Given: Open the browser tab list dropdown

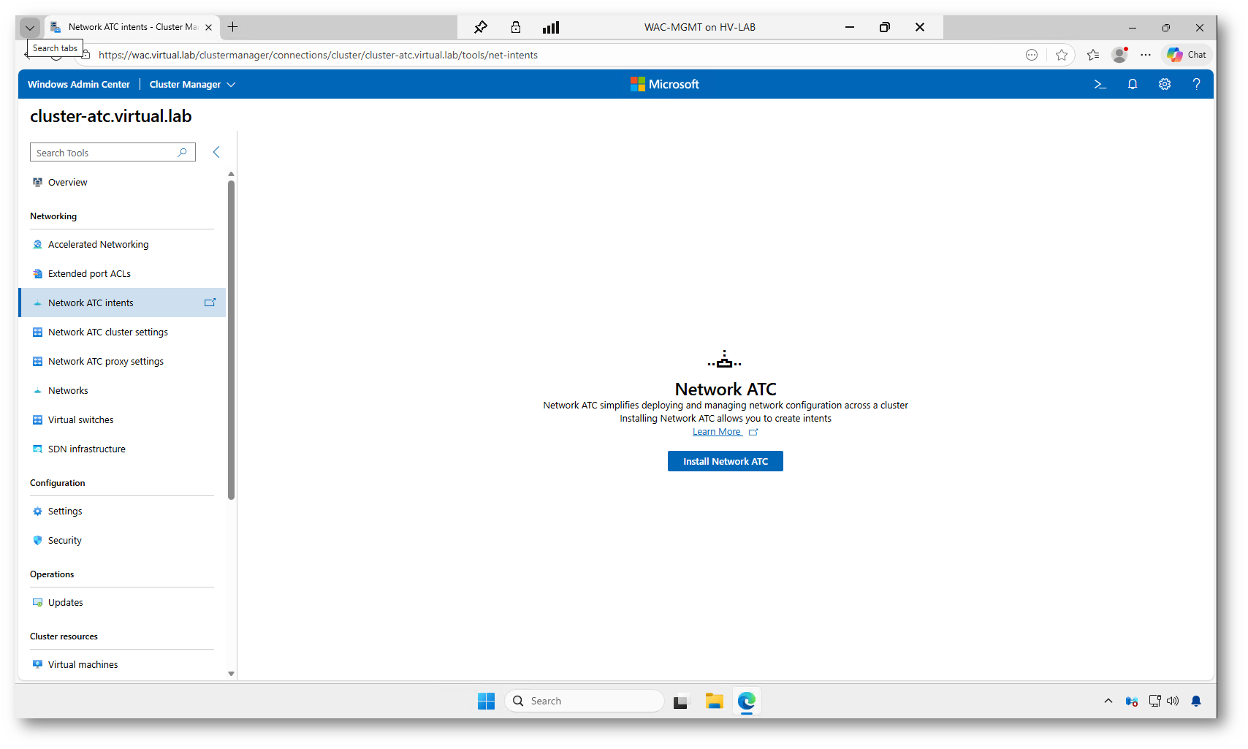Looking at the screenshot, I should tap(29, 28).
